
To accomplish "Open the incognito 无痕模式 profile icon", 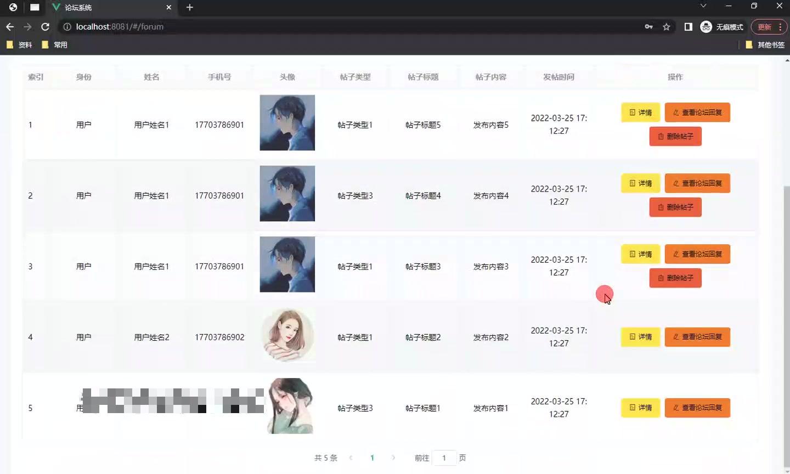I will point(722,27).
